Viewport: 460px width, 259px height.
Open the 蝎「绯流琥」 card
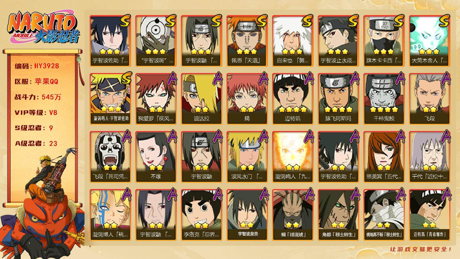pyautogui.click(x=292, y=215)
